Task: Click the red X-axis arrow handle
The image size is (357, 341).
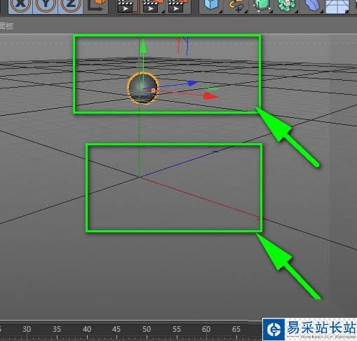Action: pyautogui.click(x=210, y=96)
